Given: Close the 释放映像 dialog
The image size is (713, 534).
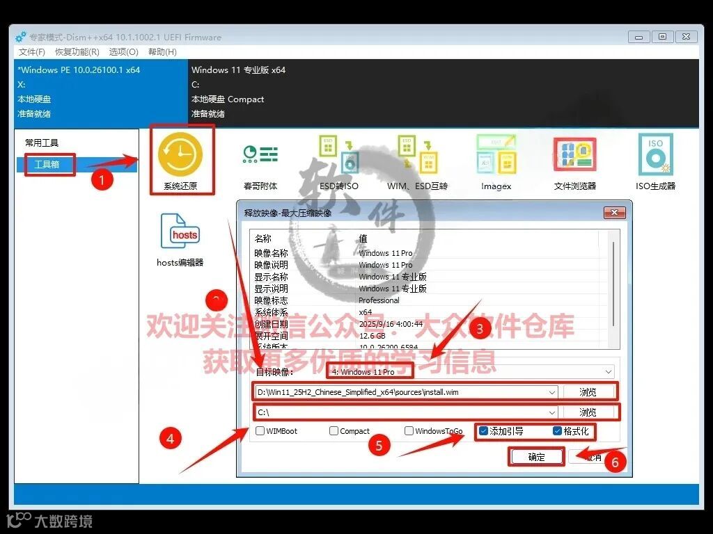Looking at the screenshot, I should (614, 213).
